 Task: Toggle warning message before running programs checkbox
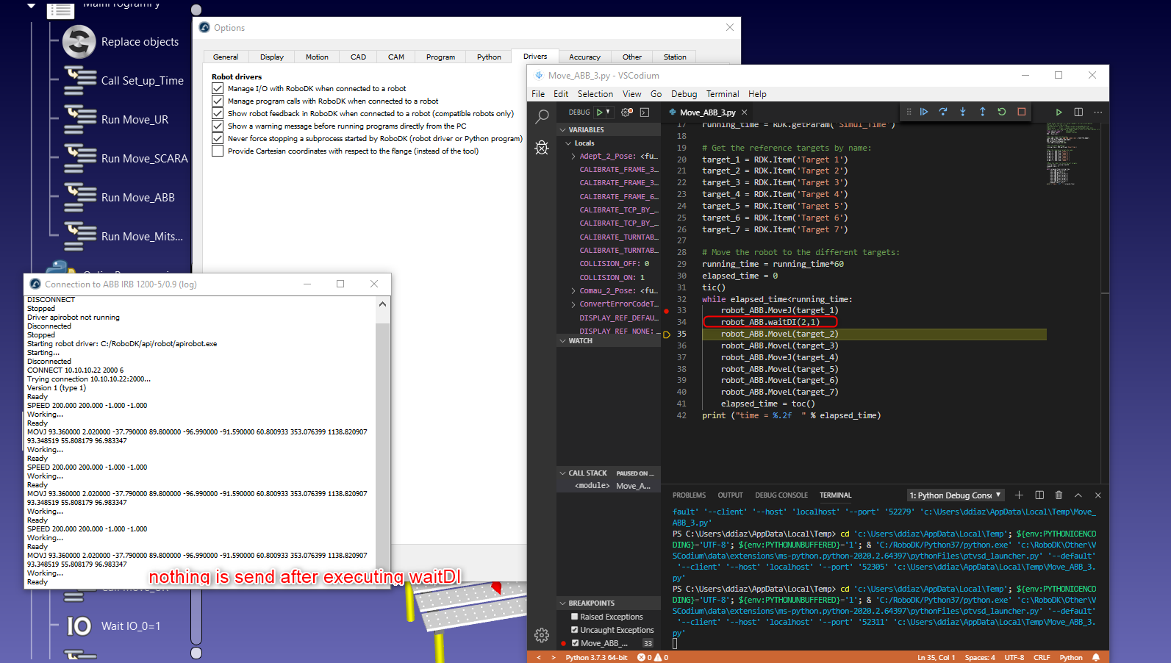(x=218, y=126)
